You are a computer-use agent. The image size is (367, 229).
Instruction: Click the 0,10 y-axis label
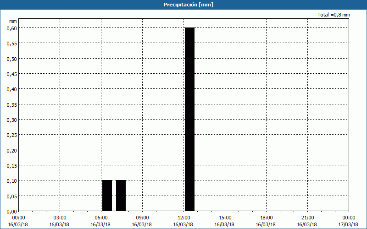click(12, 181)
